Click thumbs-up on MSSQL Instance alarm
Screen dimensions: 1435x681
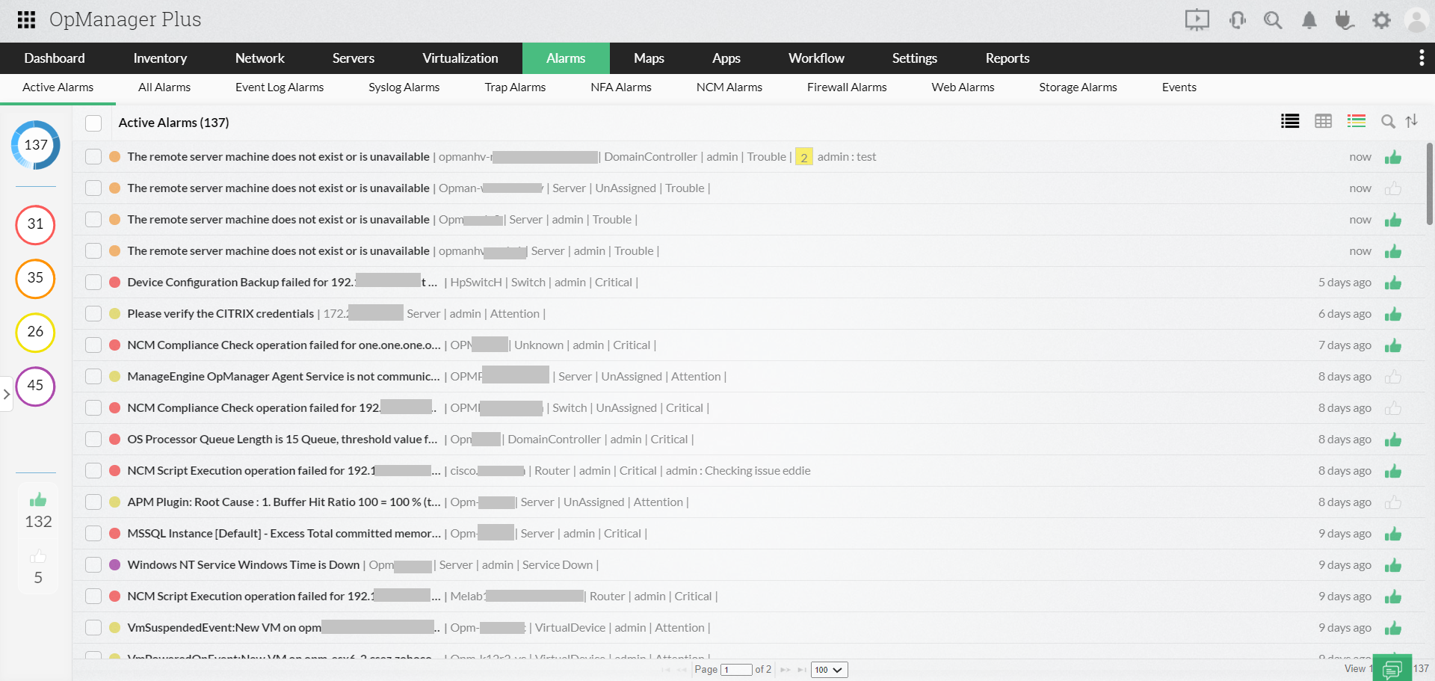point(1392,534)
